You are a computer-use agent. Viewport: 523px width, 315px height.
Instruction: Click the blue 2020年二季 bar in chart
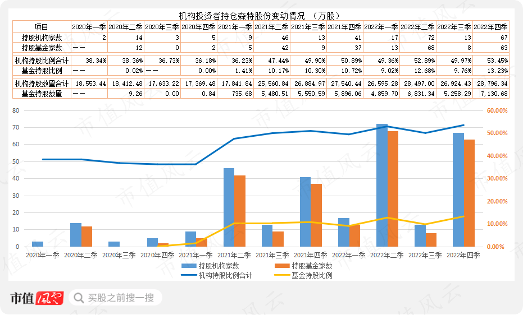tap(76, 235)
